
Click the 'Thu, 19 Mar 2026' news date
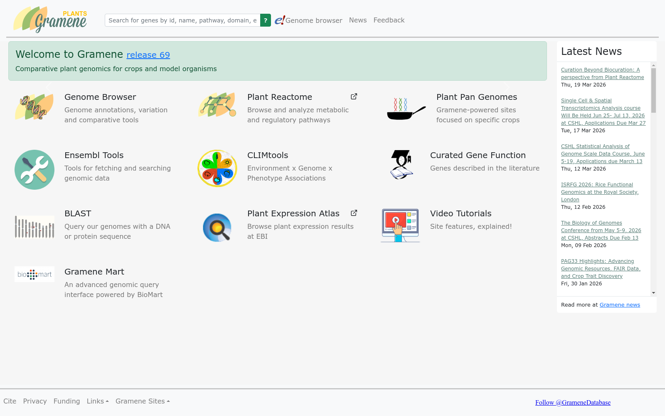click(x=584, y=85)
